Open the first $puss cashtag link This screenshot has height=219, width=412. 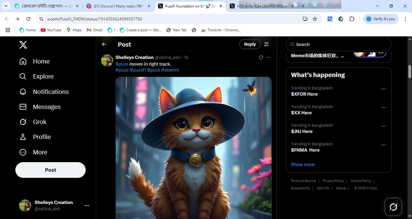[122, 64]
